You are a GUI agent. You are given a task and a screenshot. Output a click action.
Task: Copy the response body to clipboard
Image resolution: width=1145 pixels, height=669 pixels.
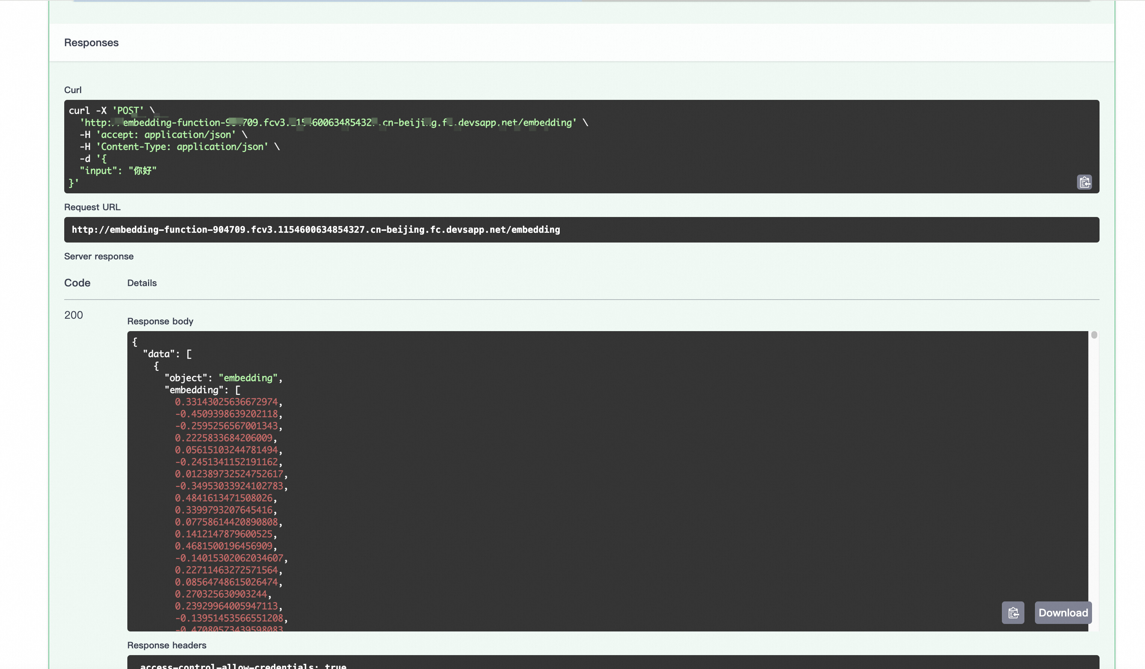coord(1013,613)
